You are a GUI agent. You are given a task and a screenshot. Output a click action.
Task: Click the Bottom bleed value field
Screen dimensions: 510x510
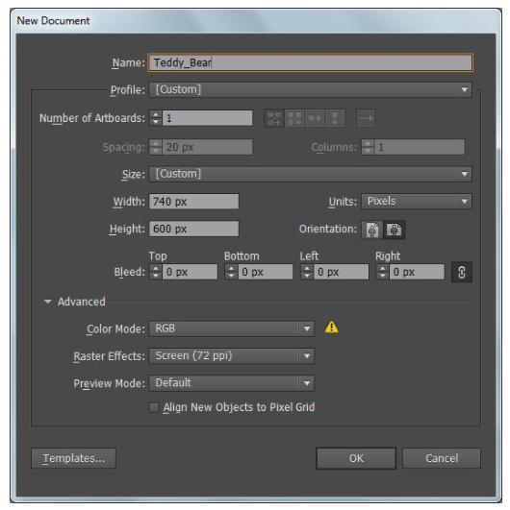pyautogui.click(x=266, y=272)
